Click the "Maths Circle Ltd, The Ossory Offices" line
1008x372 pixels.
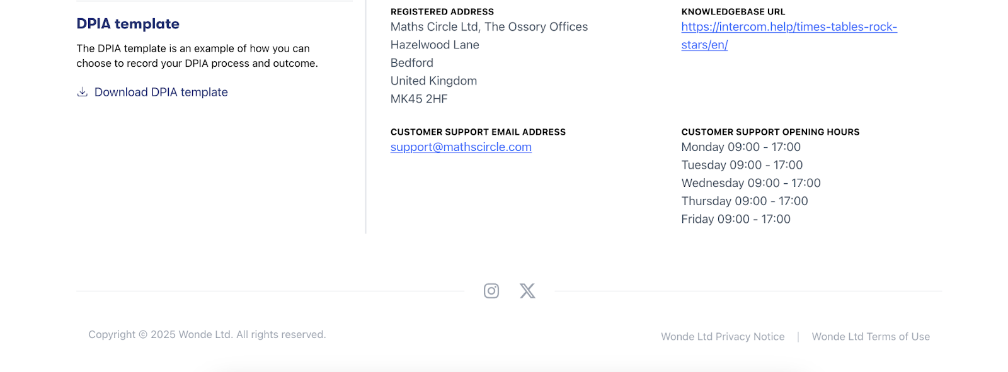click(489, 27)
